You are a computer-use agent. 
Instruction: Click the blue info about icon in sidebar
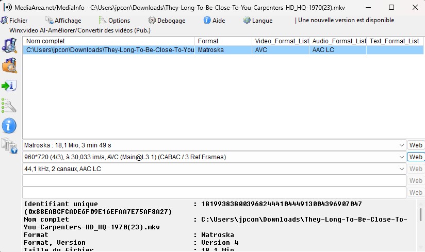[x=9, y=125]
